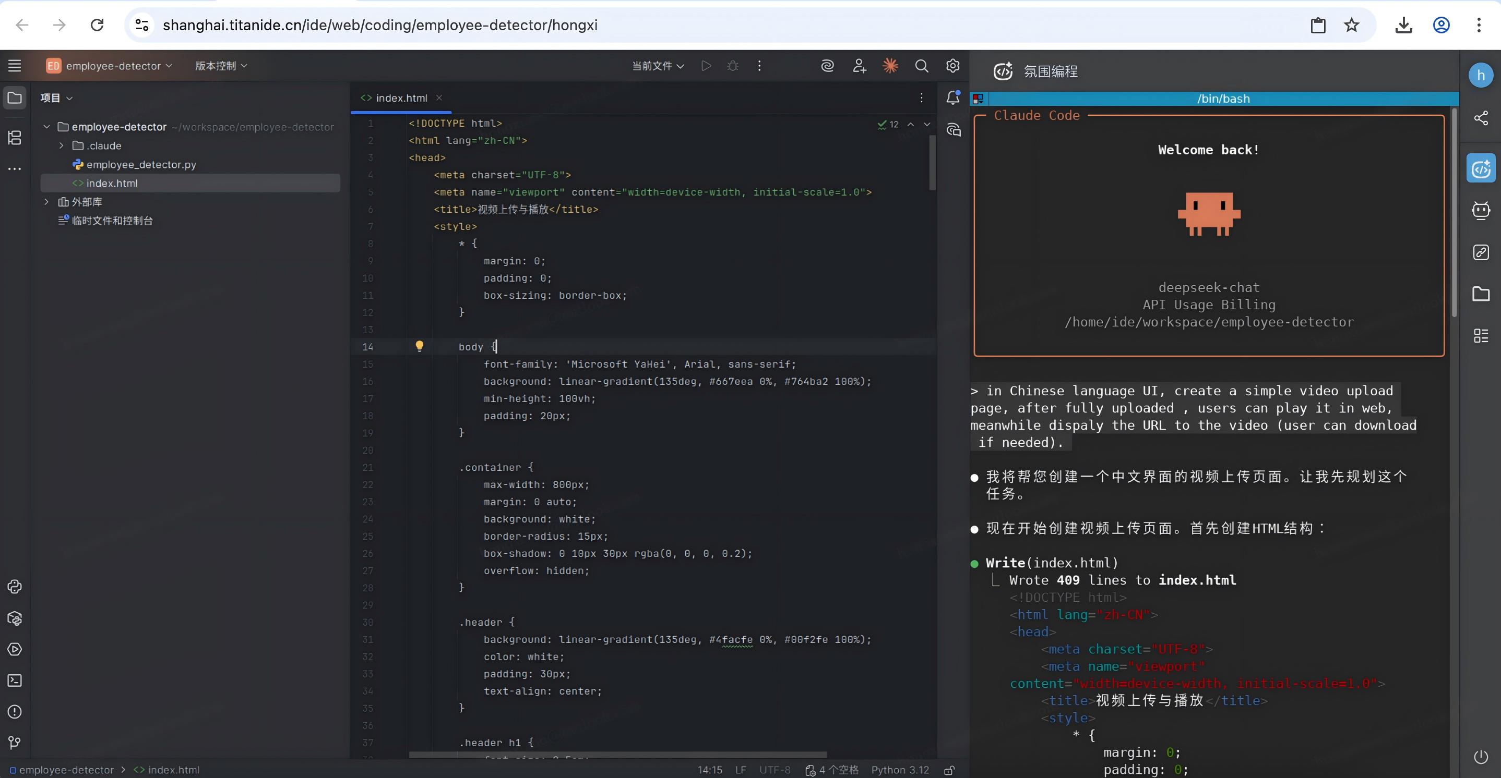The height and width of the screenshot is (778, 1501).
Task: Toggle the project folder panel icon
Action: tap(15, 98)
